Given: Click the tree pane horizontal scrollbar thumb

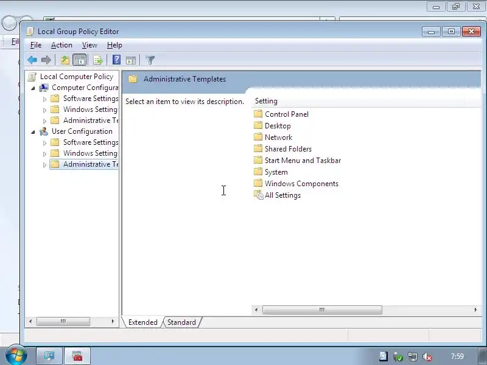Looking at the screenshot, I should coord(63,321).
